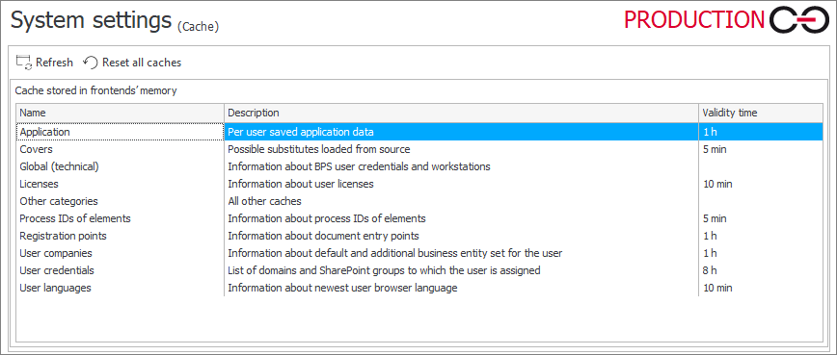This screenshot has height=355, width=837.
Task: Sort by the Name column header
Action: pos(120,113)
